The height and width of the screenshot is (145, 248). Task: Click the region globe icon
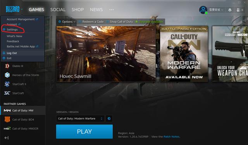109,118
